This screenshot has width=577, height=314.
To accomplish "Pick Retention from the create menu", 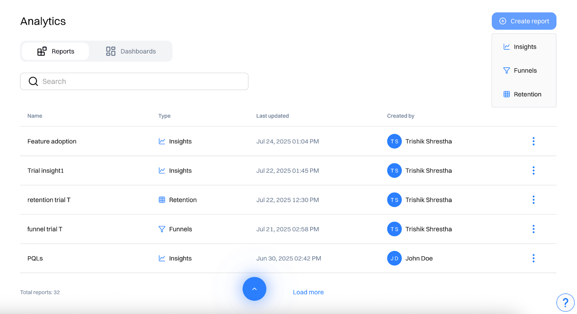I will pos(524,94).
